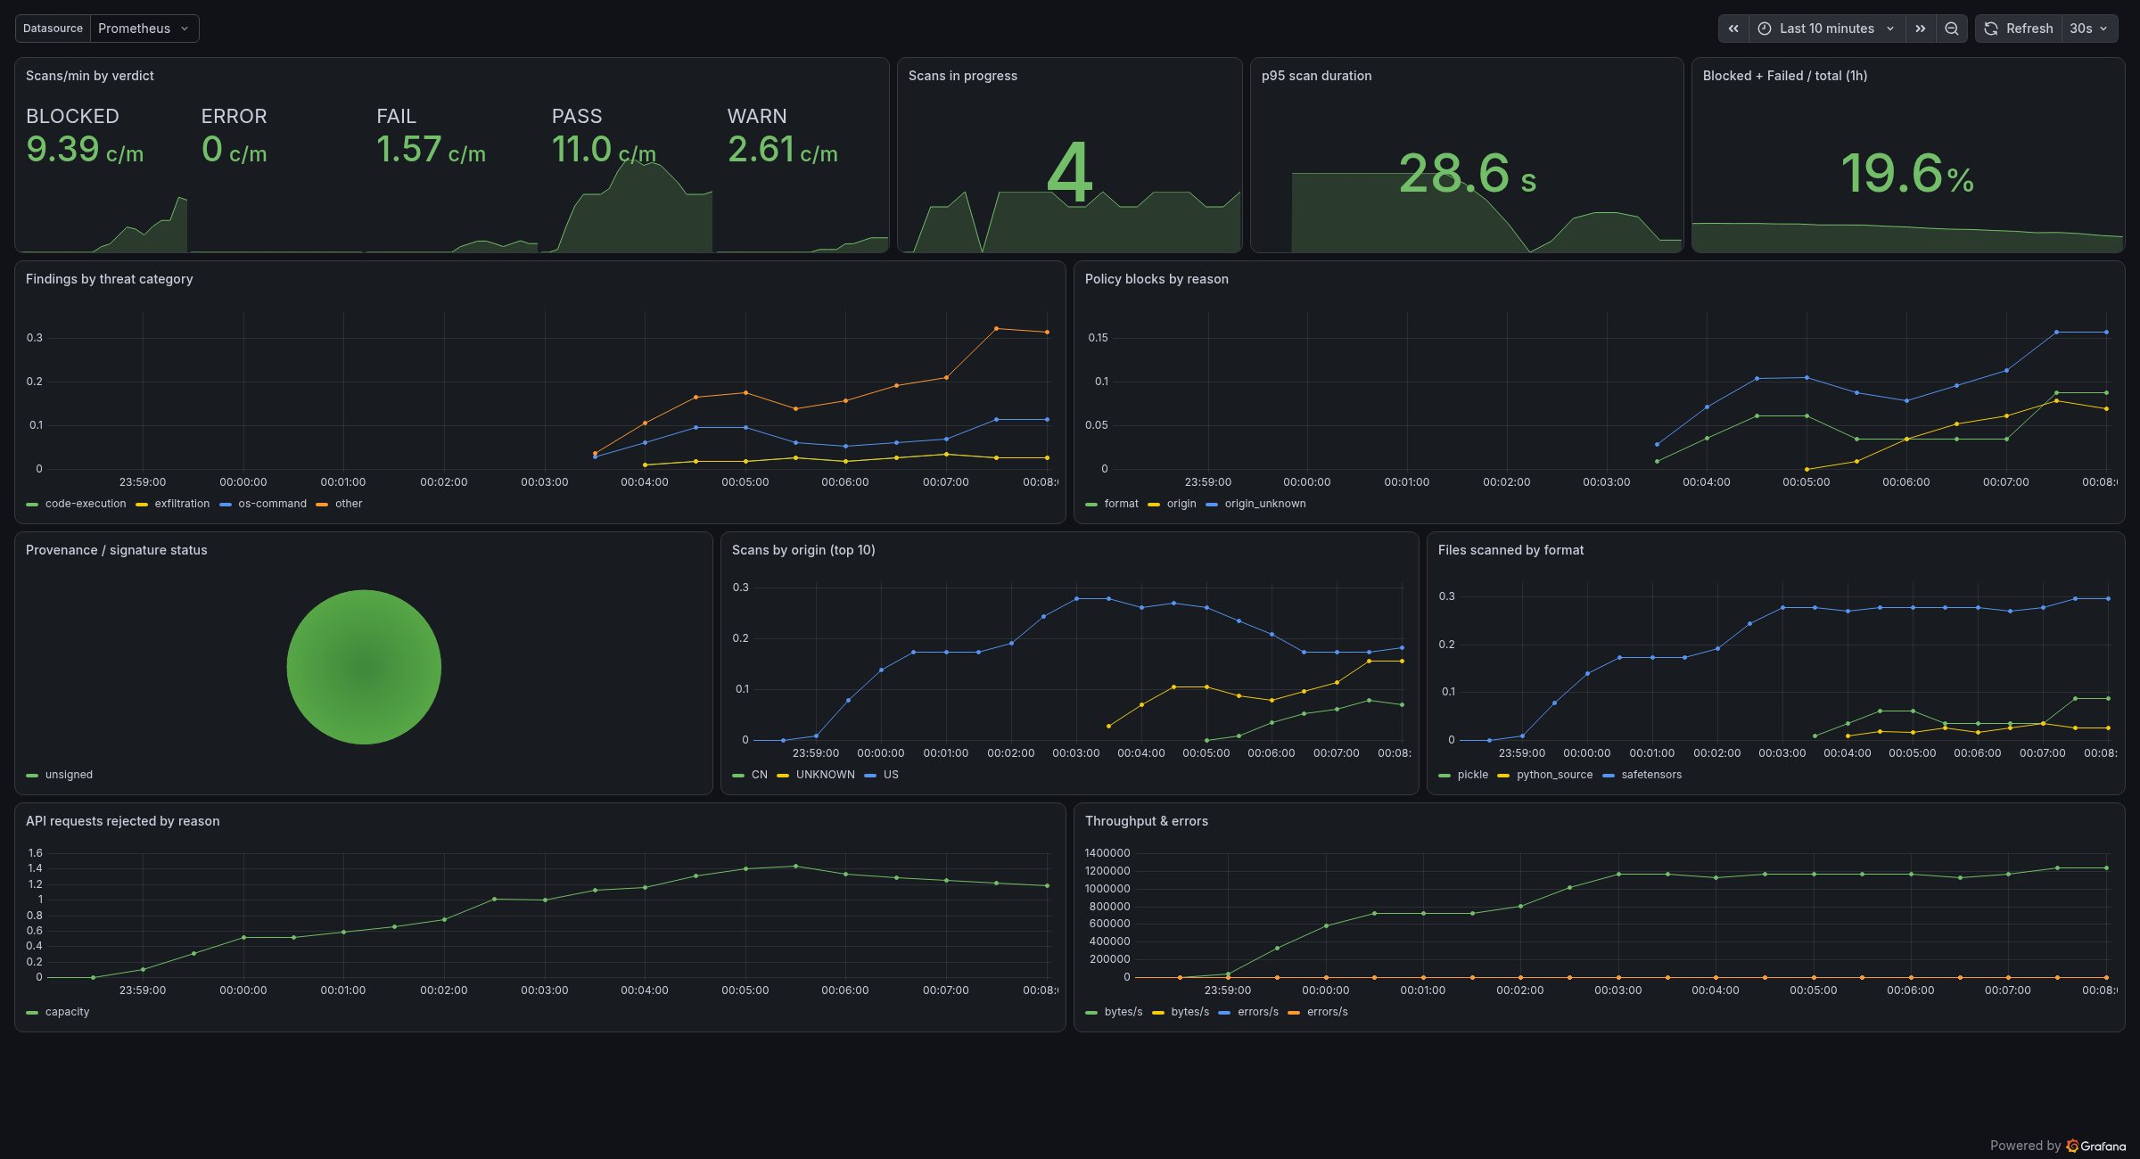2140x1159 pixels.
Task: Click the Scans in progress value 4
Action: [x=1070, y=173]
